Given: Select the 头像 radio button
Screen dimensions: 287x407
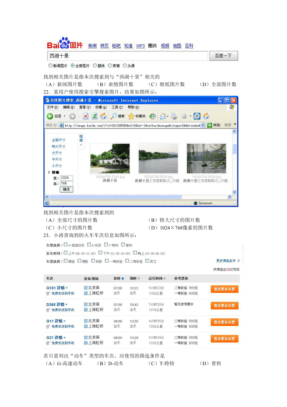Looking at the screenshot, I should pos(125,66).
